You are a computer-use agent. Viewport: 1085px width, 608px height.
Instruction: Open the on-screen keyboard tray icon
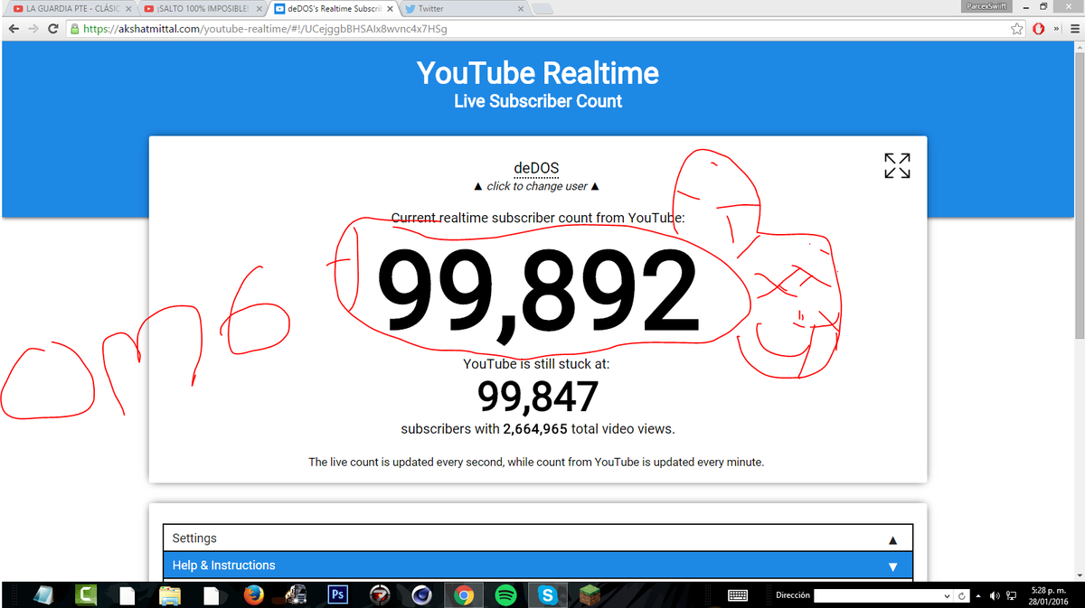pyautogui.click(x=738, y=595)
